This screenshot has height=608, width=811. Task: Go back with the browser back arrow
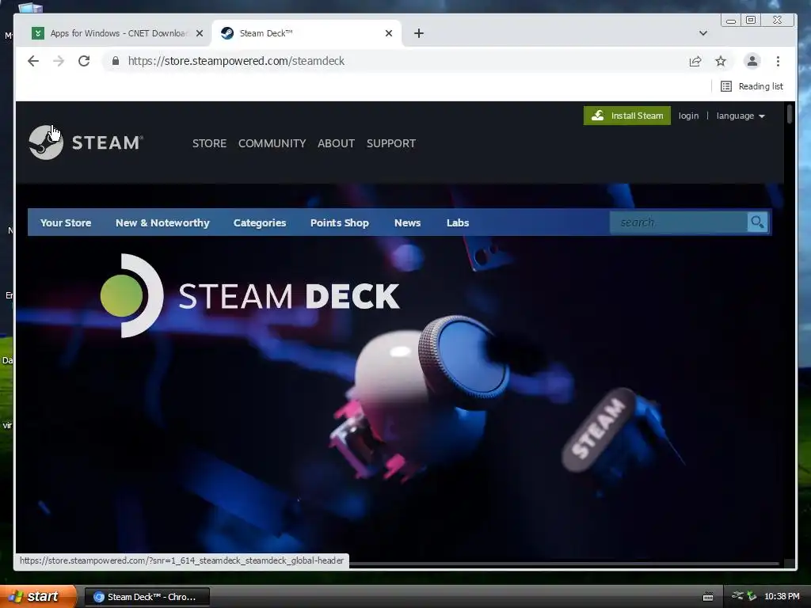(33, 61)
